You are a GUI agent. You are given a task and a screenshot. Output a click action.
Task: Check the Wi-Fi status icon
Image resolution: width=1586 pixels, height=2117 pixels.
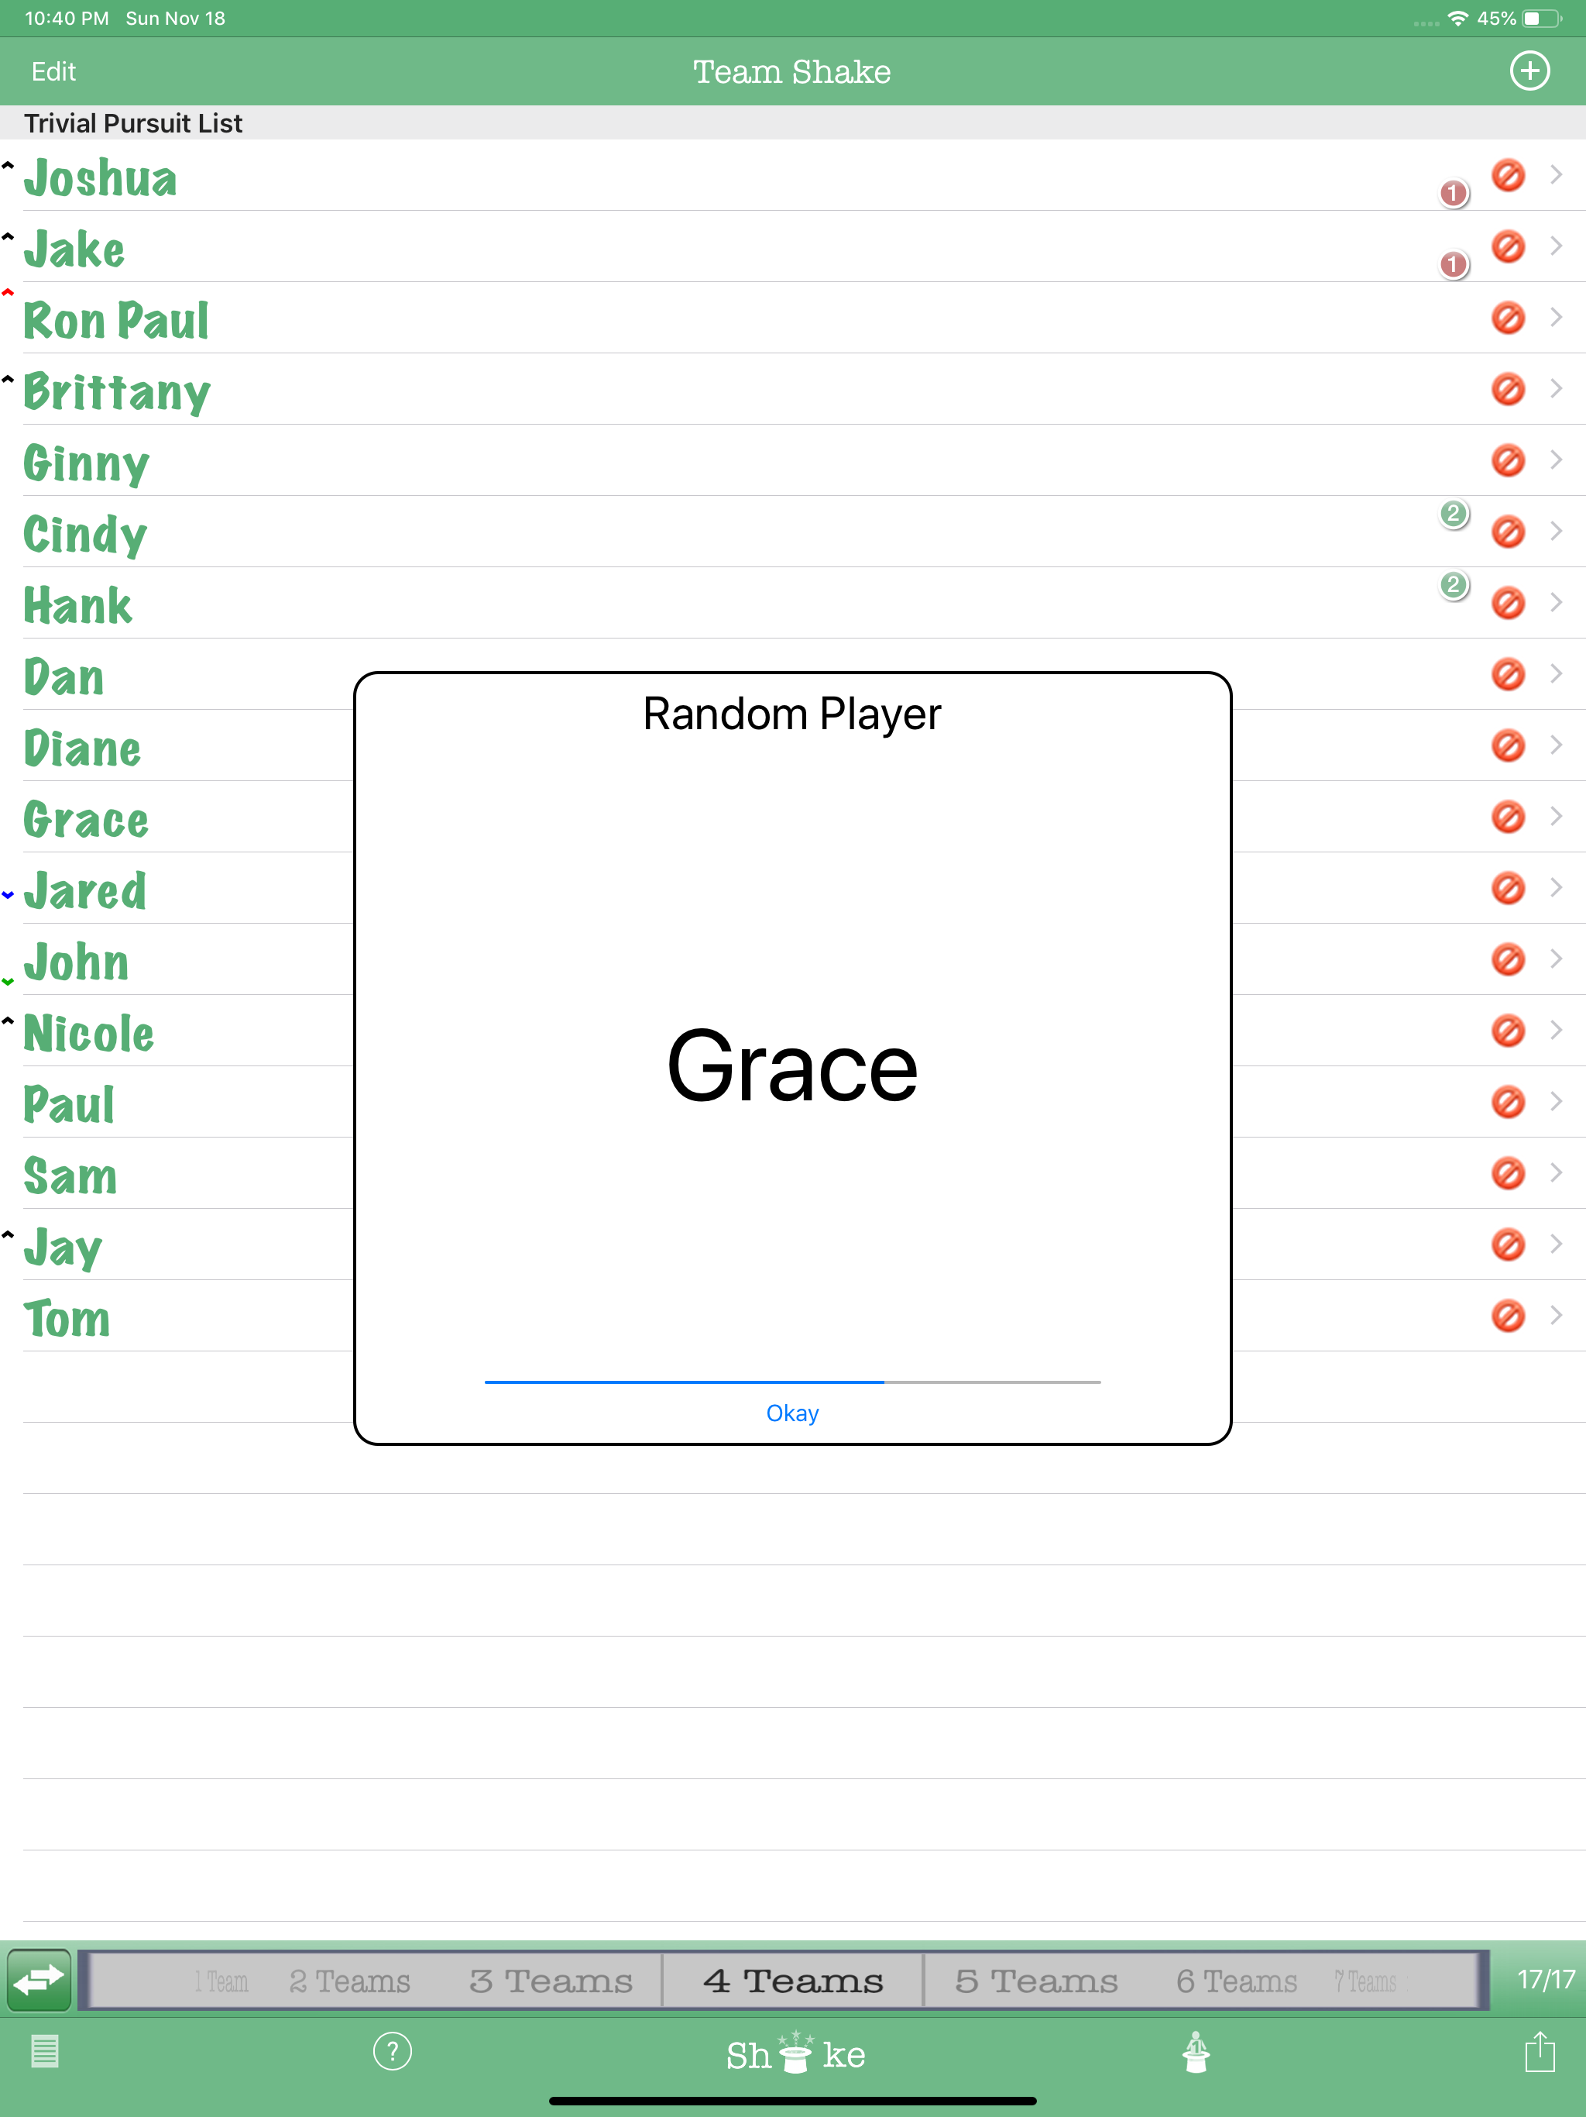pyautogui.click(x=1457, y=18)
